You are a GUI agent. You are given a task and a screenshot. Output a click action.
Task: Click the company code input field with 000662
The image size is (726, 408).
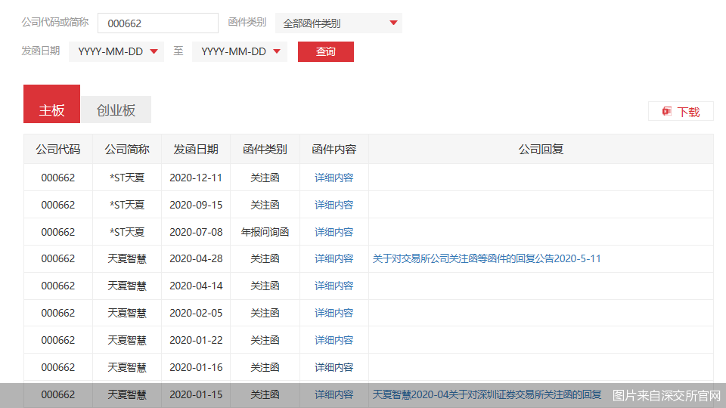coord(158,23)
